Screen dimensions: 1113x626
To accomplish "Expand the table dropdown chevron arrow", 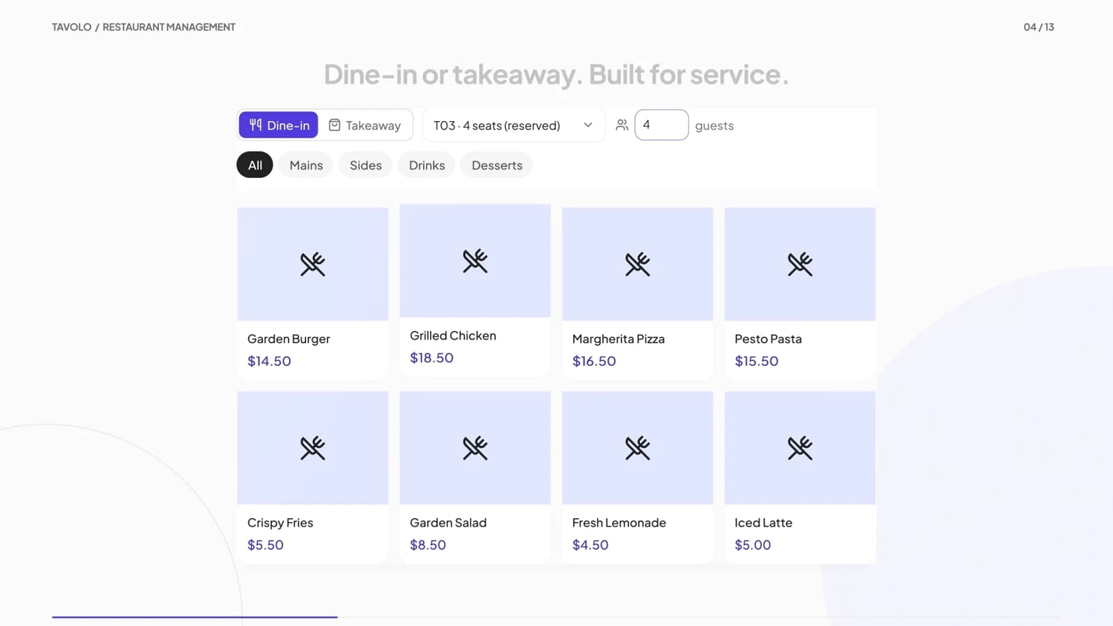I will tap(588, 125).
